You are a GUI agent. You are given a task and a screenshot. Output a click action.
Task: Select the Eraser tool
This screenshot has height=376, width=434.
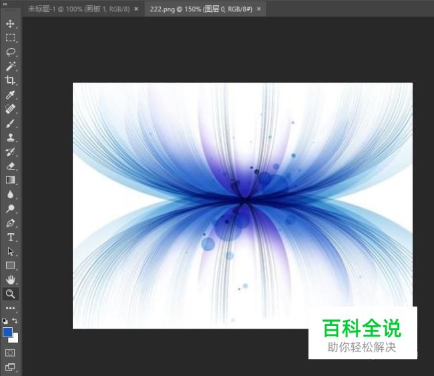10,166
